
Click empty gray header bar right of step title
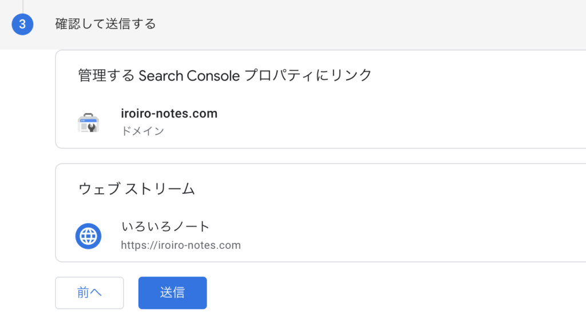tap(372, 25)
